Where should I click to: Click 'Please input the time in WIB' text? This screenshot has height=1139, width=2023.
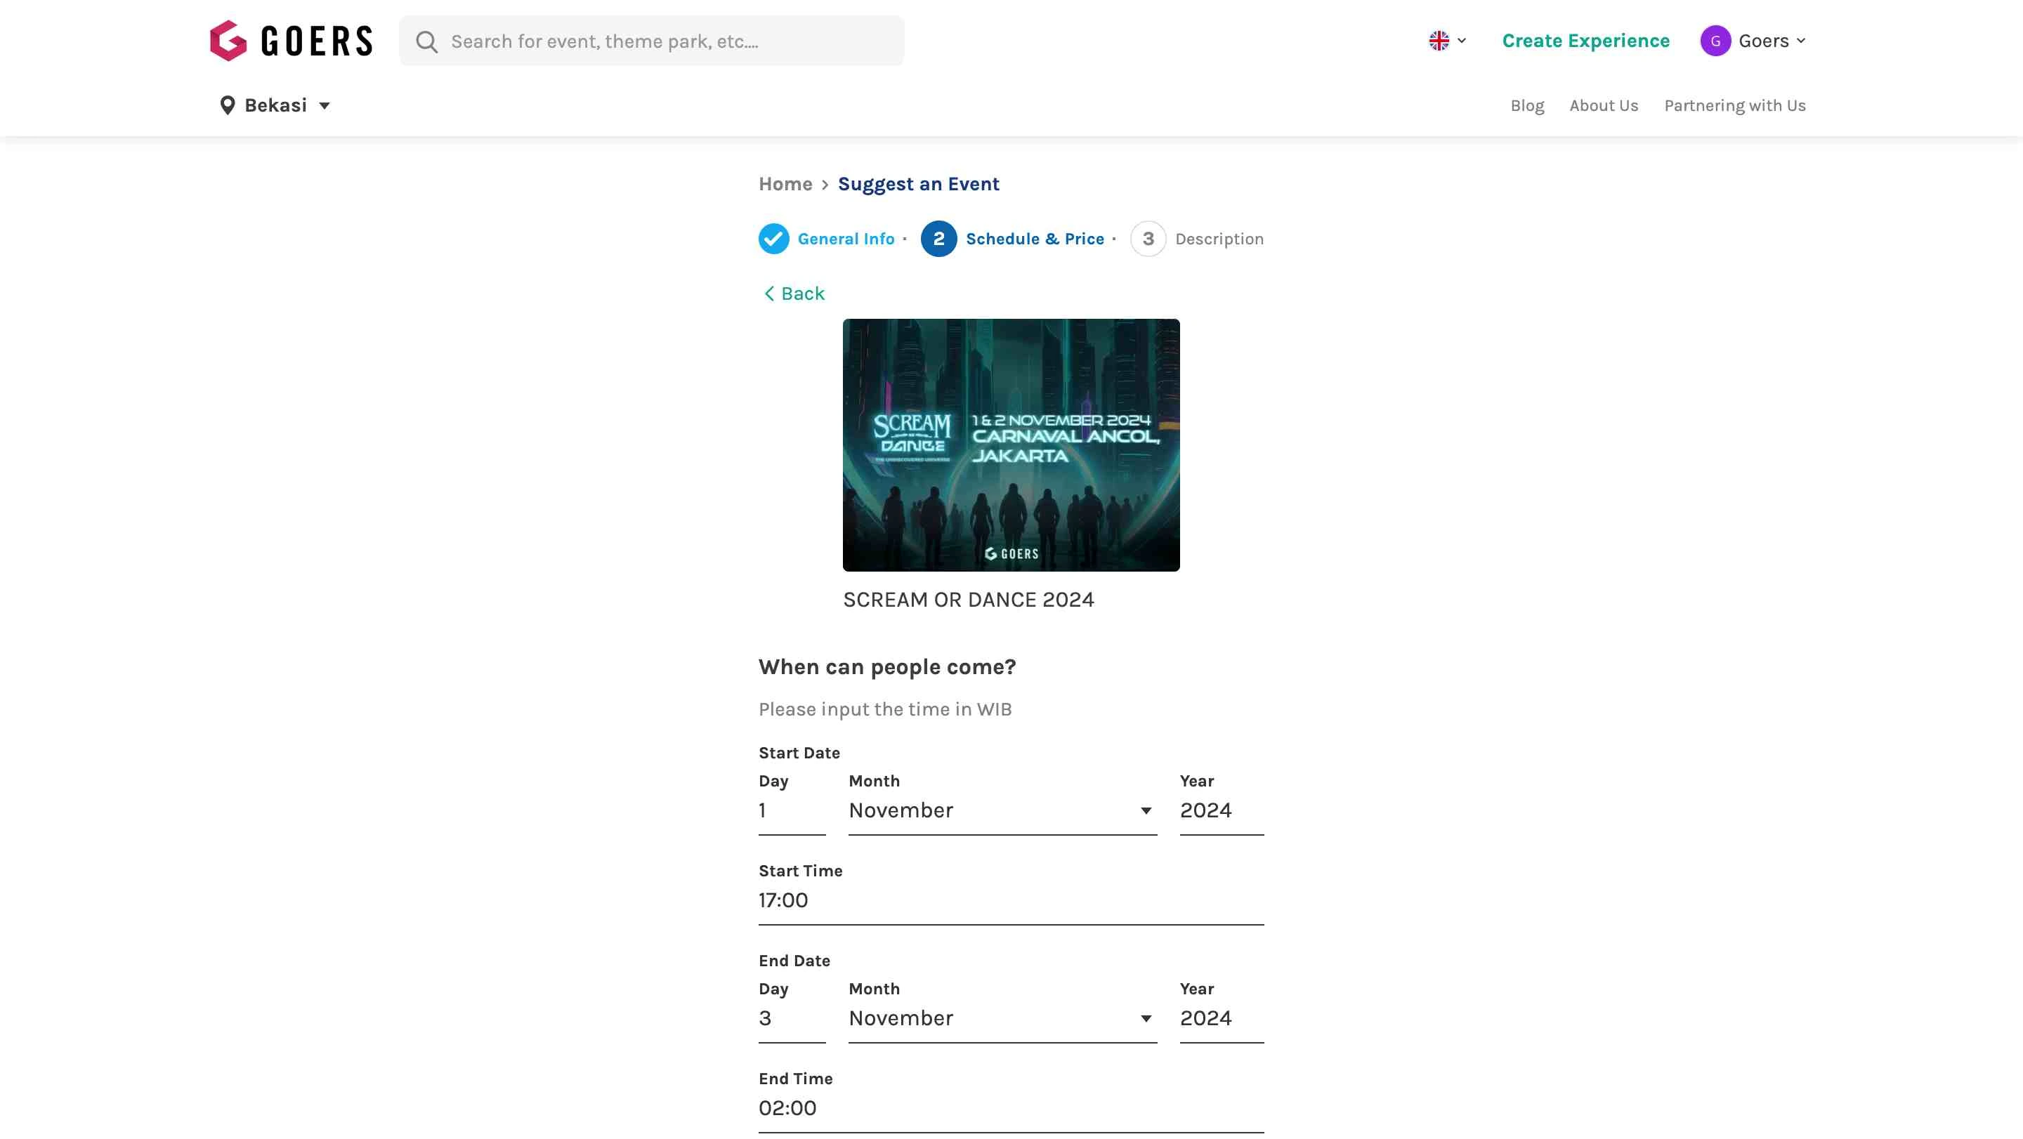(x=884, y=710)
